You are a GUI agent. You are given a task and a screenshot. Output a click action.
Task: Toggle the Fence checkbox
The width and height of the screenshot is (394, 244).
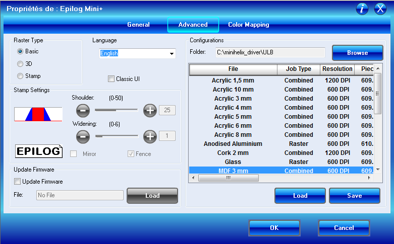(131, 154)
